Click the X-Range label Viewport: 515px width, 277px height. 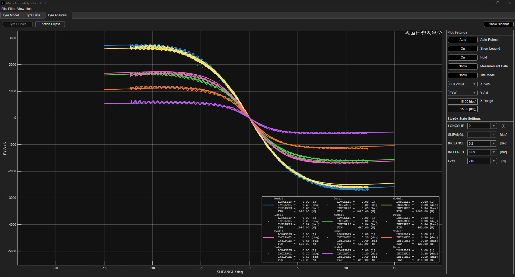487,101
